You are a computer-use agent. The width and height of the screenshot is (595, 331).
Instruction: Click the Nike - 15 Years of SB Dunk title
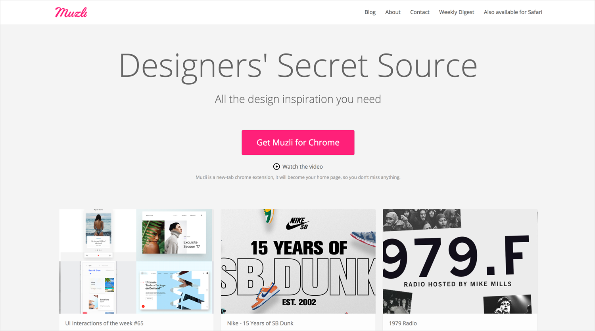click(x=260, y=323)
